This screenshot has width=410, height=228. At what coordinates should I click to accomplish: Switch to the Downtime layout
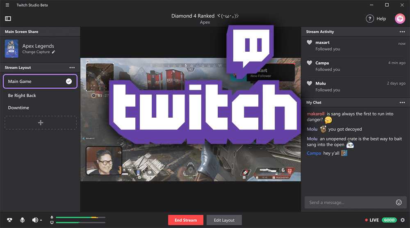click(18, 108)
